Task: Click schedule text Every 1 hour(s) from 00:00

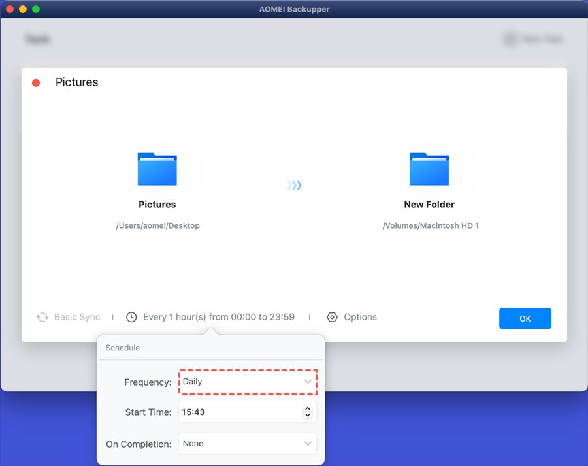Action: tap(219, 317)
